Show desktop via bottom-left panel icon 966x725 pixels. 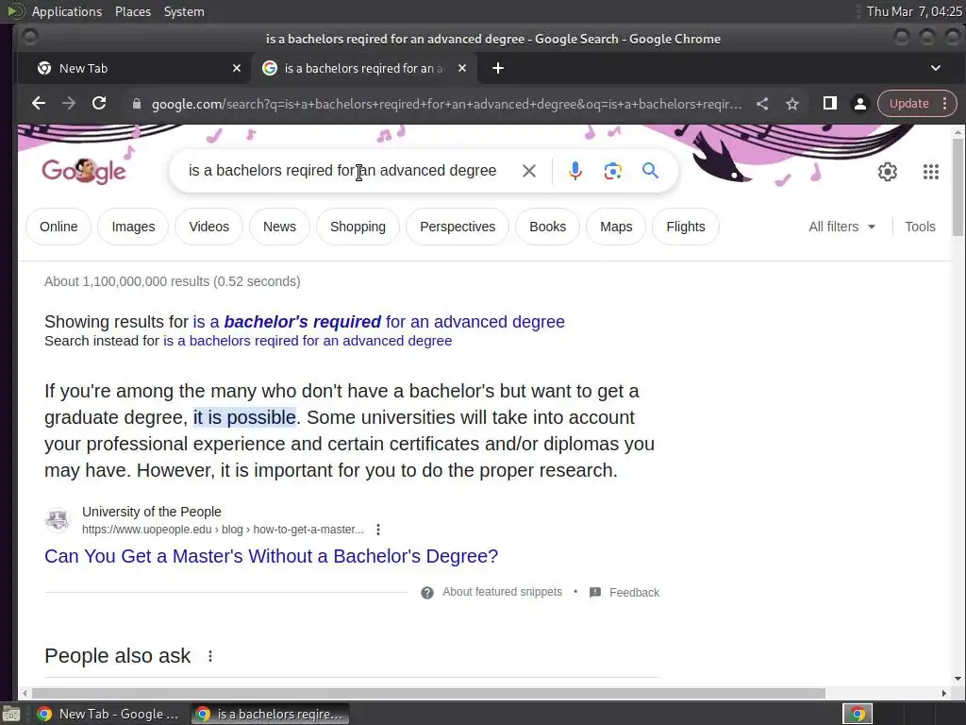11,714
